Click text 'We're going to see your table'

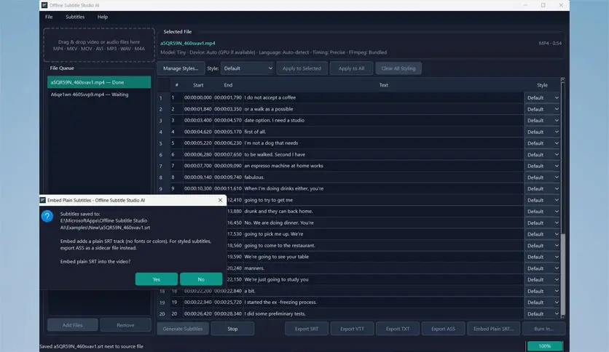277,257
